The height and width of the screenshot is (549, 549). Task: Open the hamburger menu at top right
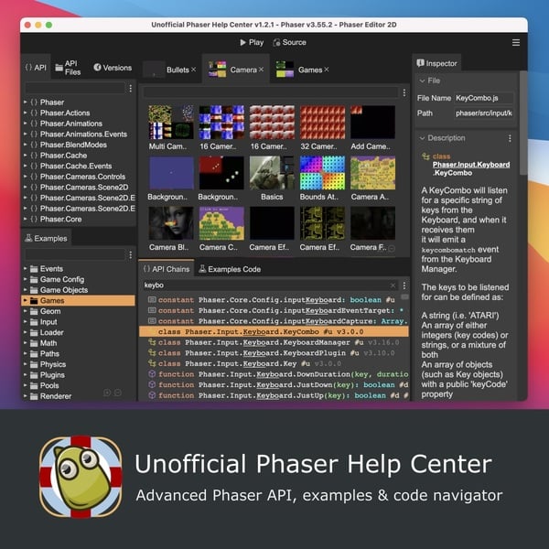pyautogui.click(x=516, y=42)
